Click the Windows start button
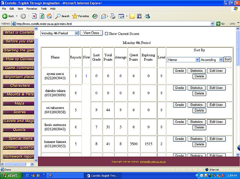Image resolution: width=240 pixels, height=179 pixels. (11, 175)
